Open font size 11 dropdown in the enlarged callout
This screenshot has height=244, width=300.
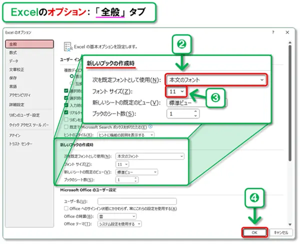pyautogui.click(x=176, y=91)
